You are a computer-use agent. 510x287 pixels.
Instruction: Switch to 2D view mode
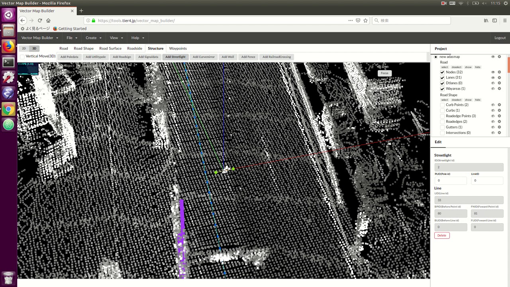(24, 48)
